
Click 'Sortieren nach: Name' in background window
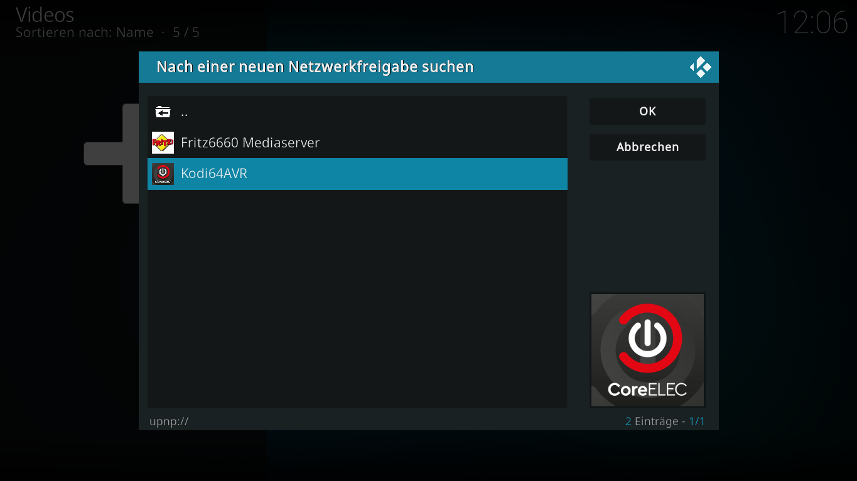(84, 33)
